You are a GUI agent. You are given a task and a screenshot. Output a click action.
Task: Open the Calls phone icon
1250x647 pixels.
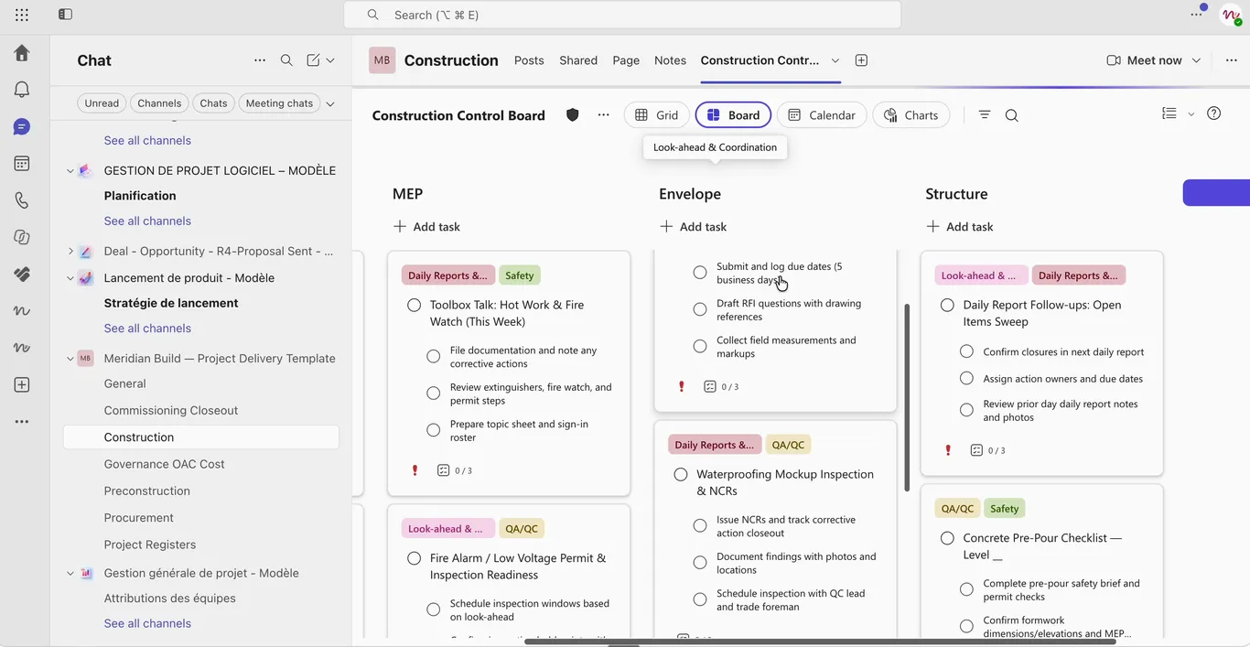[x=22, y=200]
